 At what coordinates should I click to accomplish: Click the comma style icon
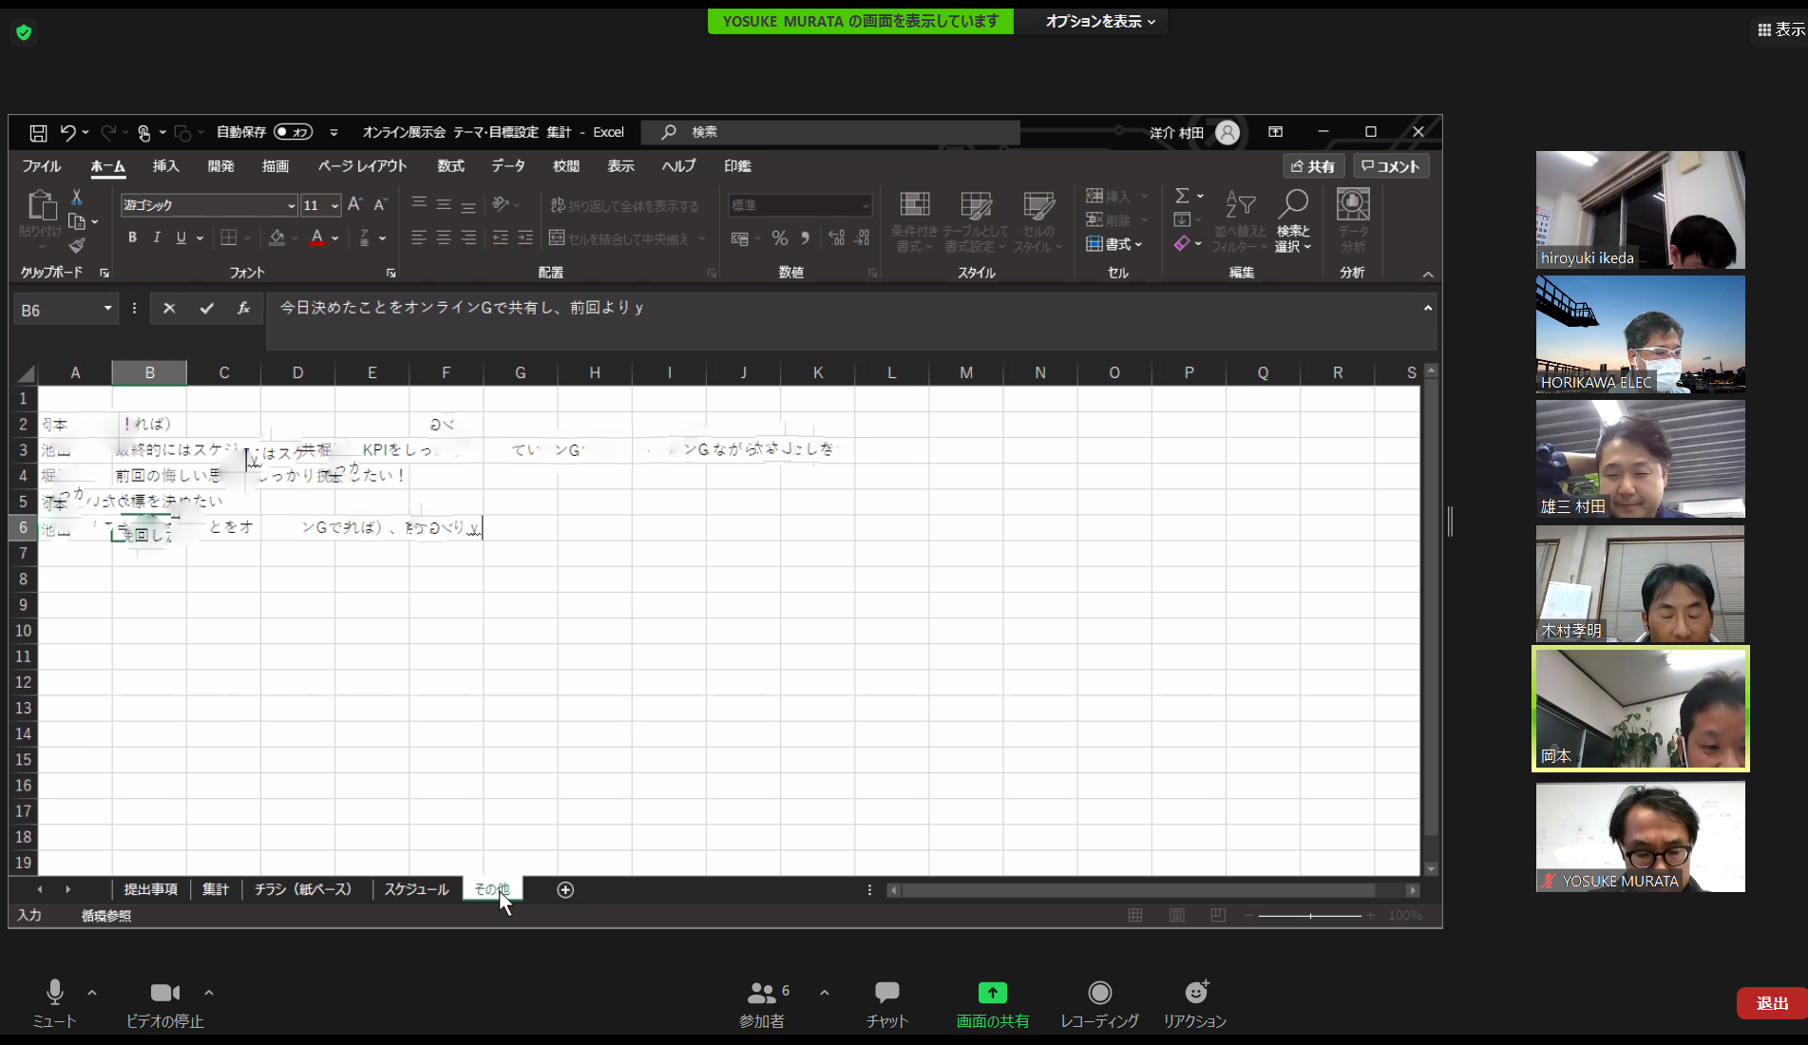805,237
